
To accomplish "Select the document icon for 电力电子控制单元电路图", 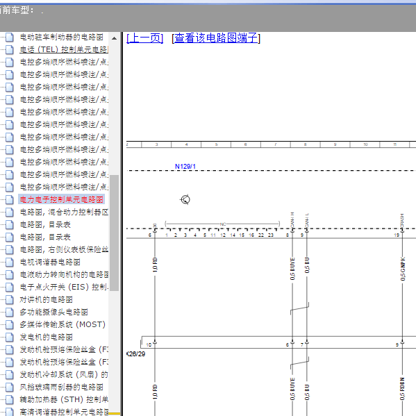I will pyautogui.click(x=10, y=199).
